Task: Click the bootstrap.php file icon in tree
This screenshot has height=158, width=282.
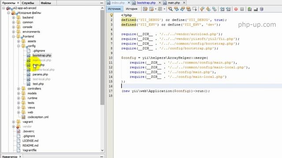Action: click(x=29, y=56)
